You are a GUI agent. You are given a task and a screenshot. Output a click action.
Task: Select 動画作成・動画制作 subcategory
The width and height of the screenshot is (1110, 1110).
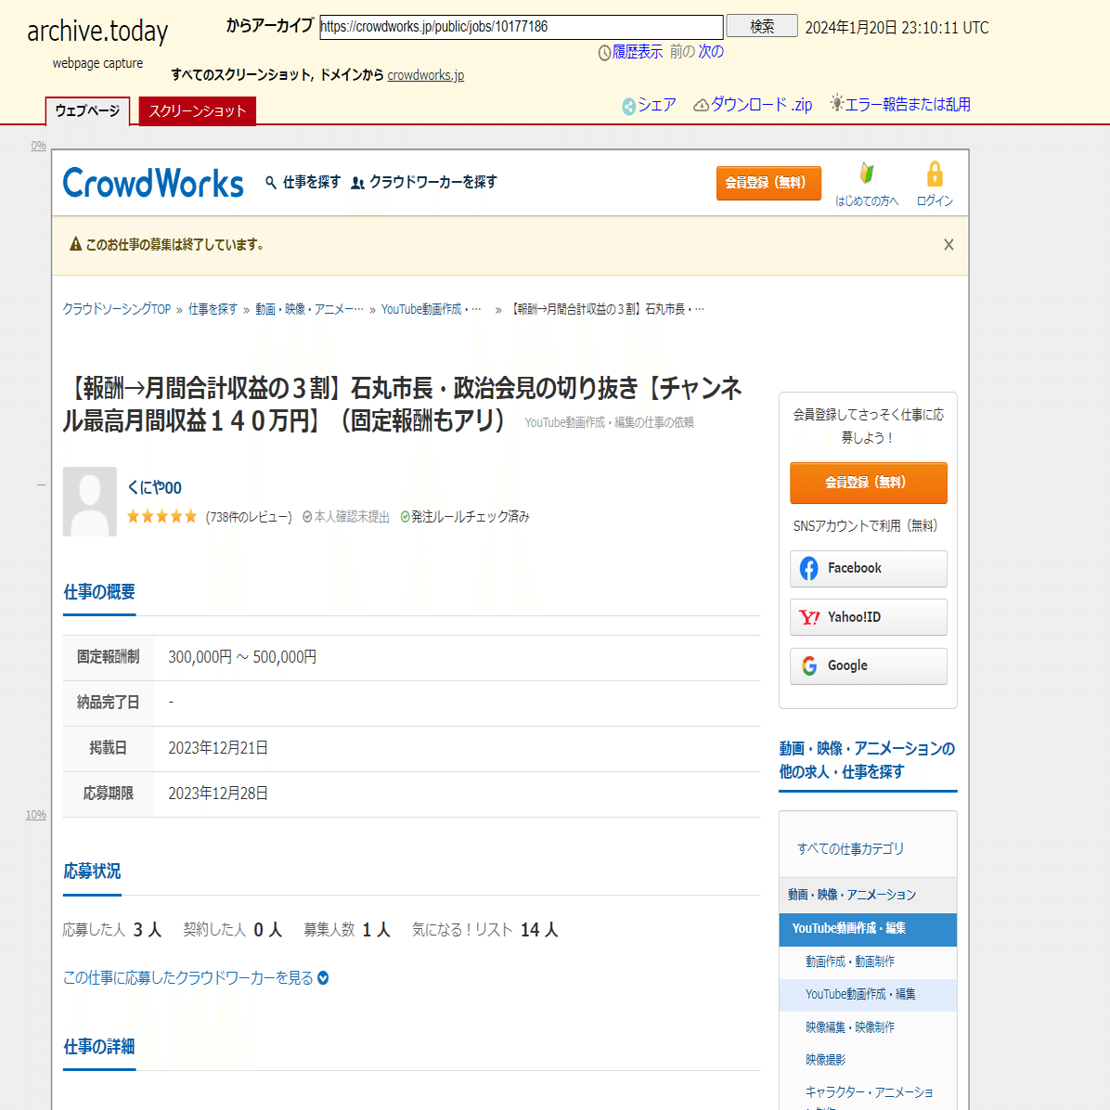click(x=849, y=962)
